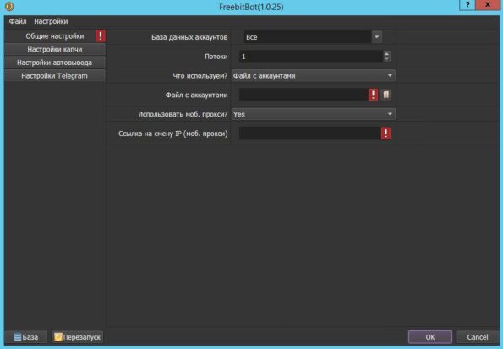Click the FreebitBot app icon in title bar

[x=9, y=7]
